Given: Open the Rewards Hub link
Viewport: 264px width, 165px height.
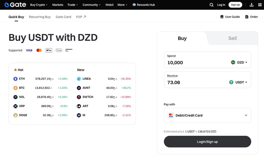Looking at the screenshot, I should [x=143, y=5].
